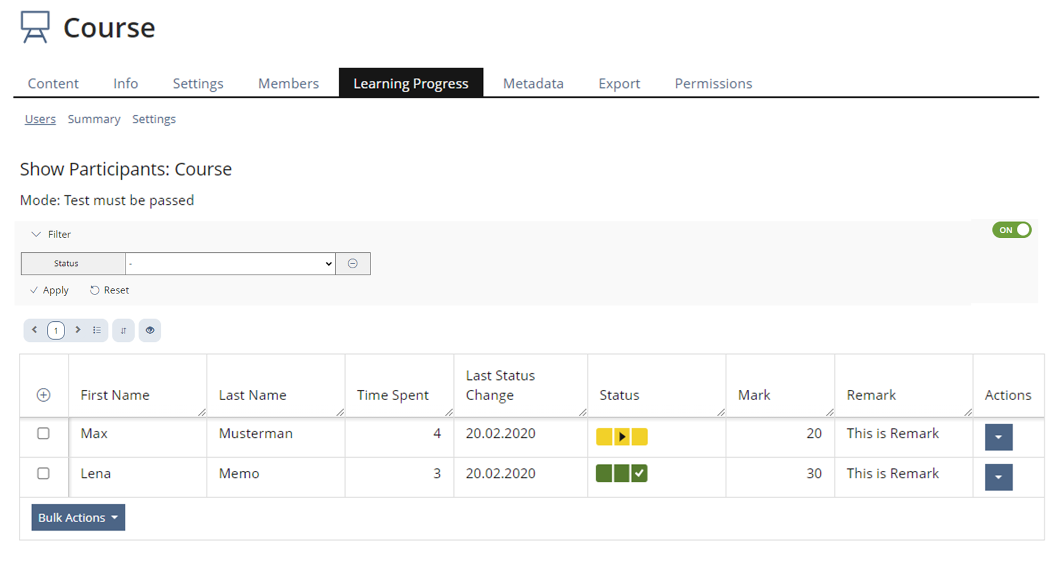Click the sort order icon

tap(123, 330)
